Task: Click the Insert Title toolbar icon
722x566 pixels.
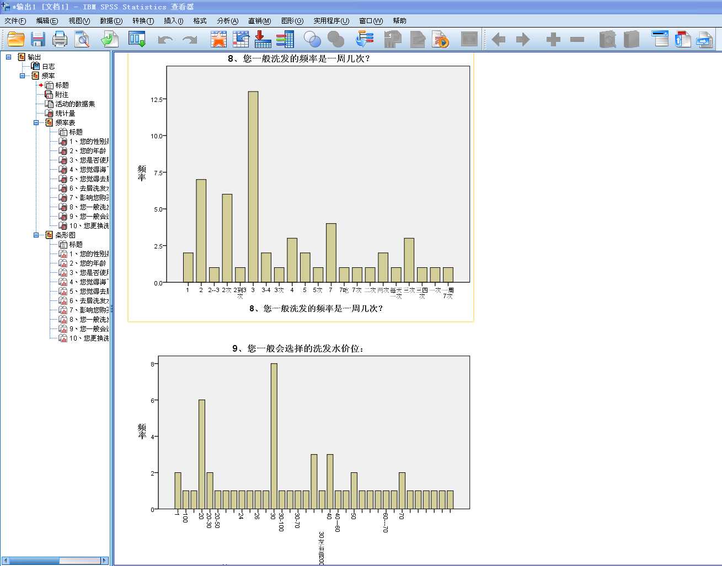Action: [683, 39]
